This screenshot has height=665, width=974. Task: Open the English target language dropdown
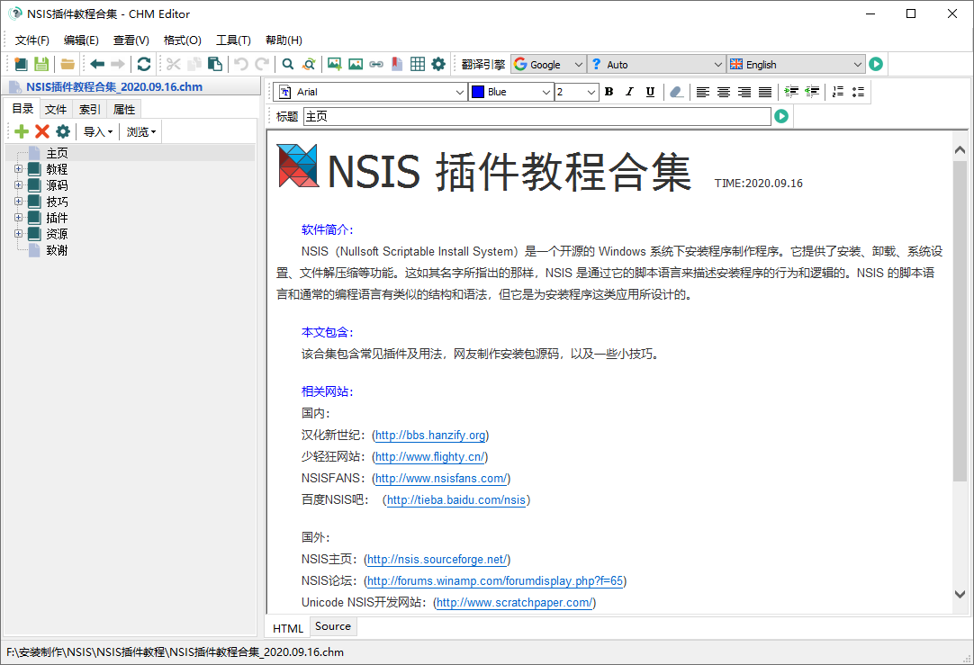pyautogui.click(x=797, y=64)
